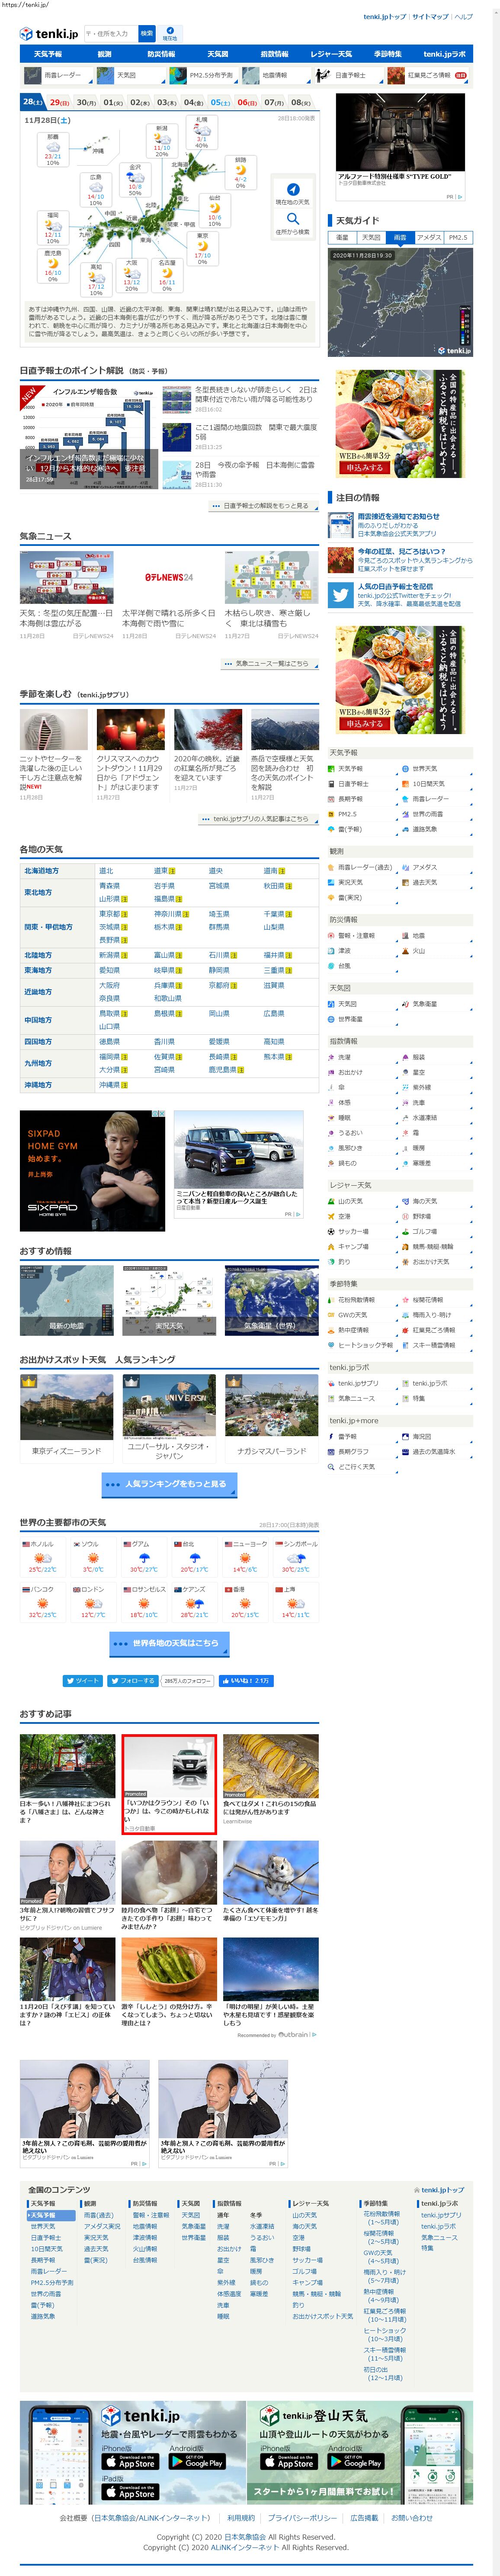The width and height of the screenshot is (500, 2576).
Task: Open the レジャー天気 main navigation menu
Action: [331, 54]
